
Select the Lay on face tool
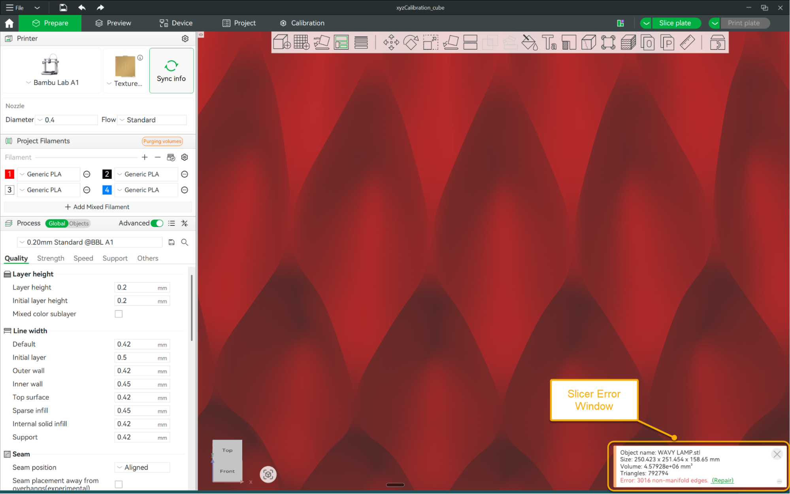tap(451, 42)
